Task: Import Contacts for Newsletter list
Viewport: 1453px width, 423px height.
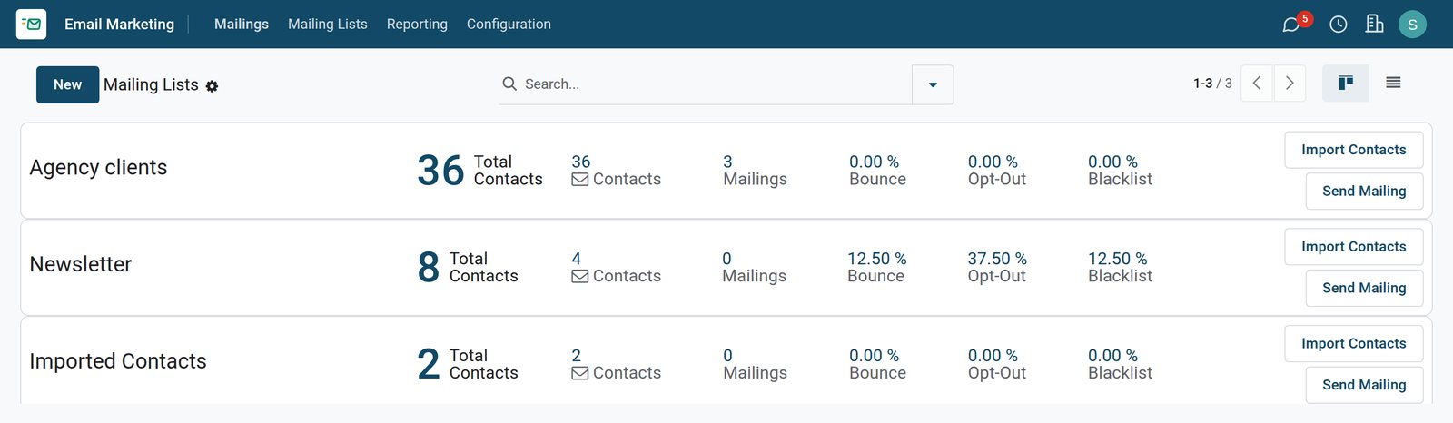Action: click(1353, 247)
